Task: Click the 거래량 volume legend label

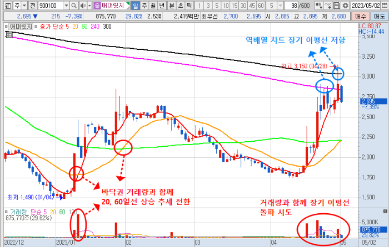Action: pyautogui.click(x=19, y=212)
